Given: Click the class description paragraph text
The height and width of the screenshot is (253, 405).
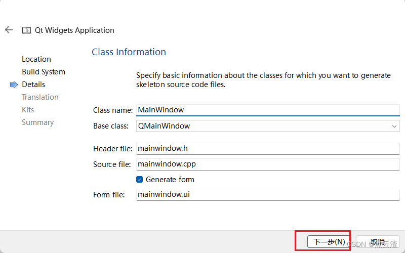Looking at the screenshot, I should 263,80.
